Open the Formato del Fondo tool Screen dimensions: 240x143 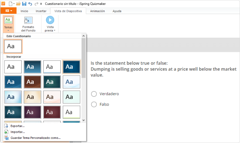pyautogui.click(x=28, y=24)
